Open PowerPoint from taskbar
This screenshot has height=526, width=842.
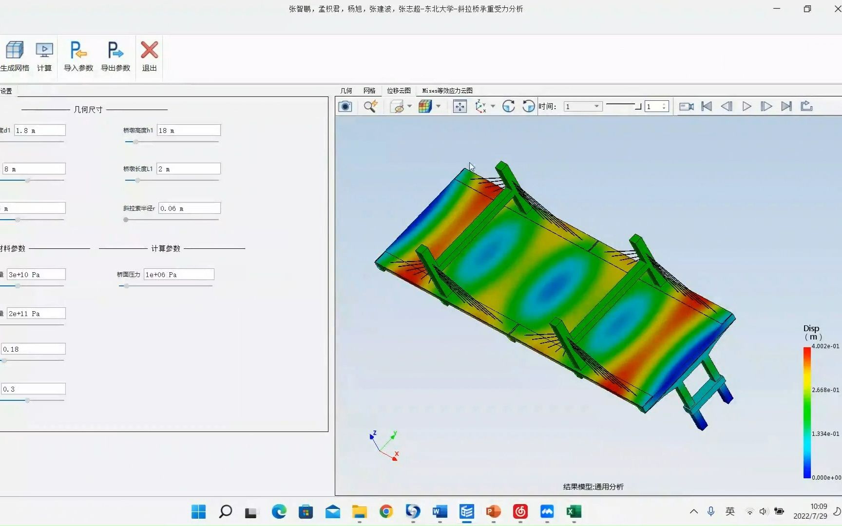493,511
